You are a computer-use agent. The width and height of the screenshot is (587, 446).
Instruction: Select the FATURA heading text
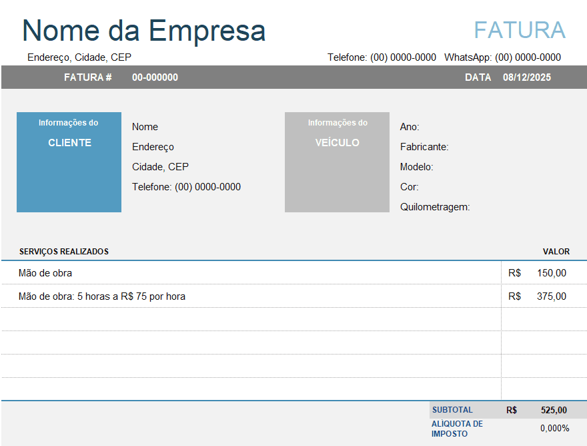click(520, 29)
